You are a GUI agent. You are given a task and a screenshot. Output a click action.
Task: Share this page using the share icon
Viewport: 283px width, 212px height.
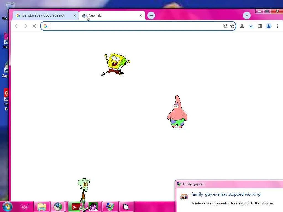point(225,26)
